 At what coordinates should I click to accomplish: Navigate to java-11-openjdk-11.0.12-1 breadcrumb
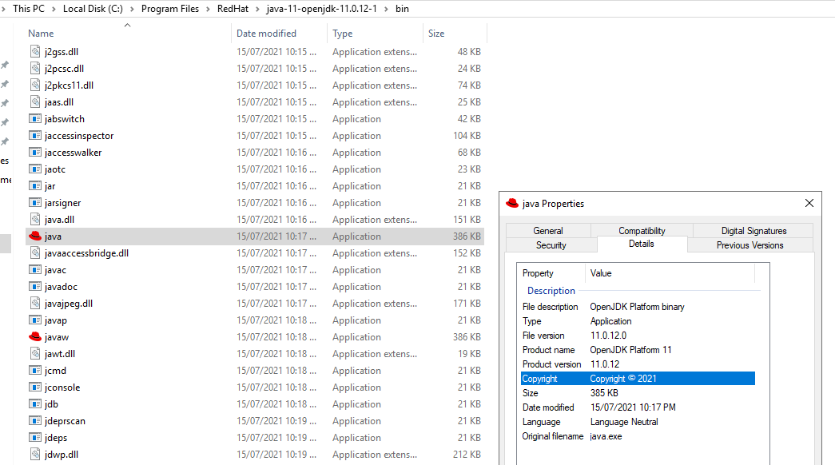(322, 9)
